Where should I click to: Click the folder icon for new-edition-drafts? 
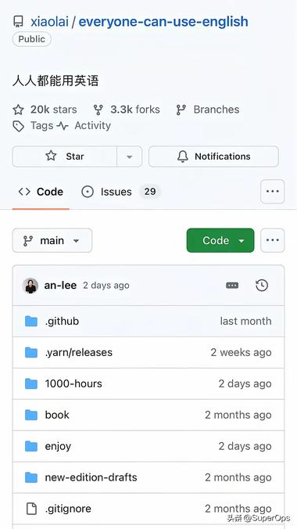tap(31, 477)
